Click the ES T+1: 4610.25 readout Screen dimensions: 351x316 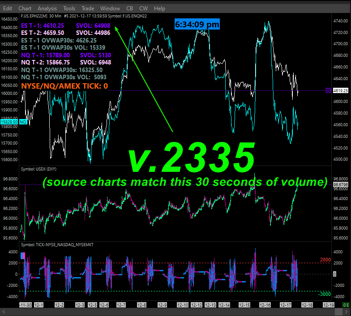pos(43,26)
